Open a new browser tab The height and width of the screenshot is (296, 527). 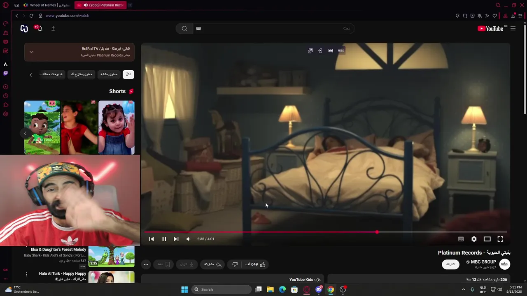[130, 5]
